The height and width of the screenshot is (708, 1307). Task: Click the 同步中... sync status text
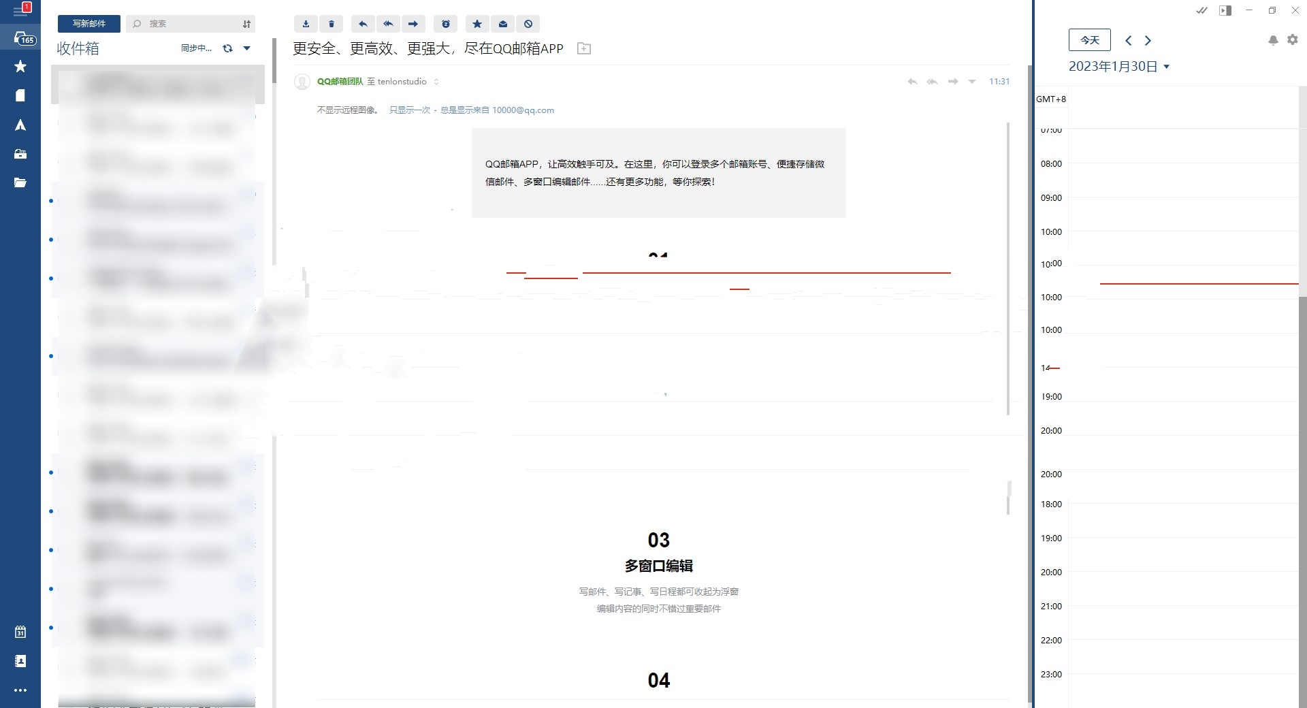tap(196, 48)
